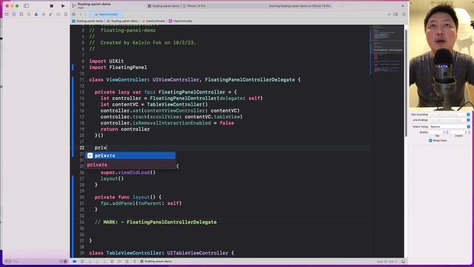
Task: Click line number 30 in the gutter
Action: click(82, 197)
